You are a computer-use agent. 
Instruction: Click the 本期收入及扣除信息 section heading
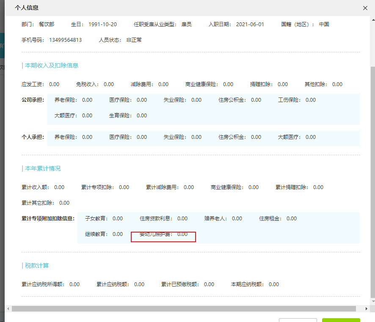[52, 65]
